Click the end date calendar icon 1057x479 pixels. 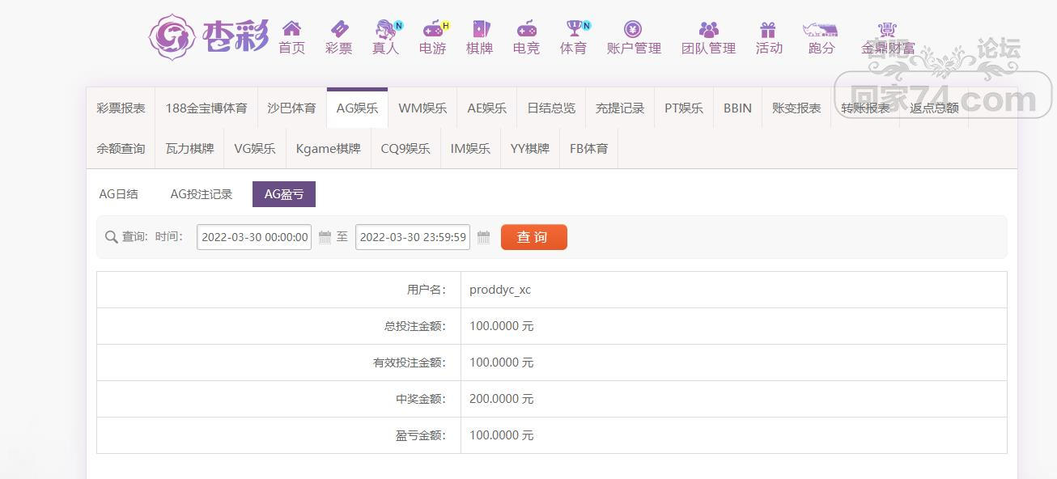point(483,237)
